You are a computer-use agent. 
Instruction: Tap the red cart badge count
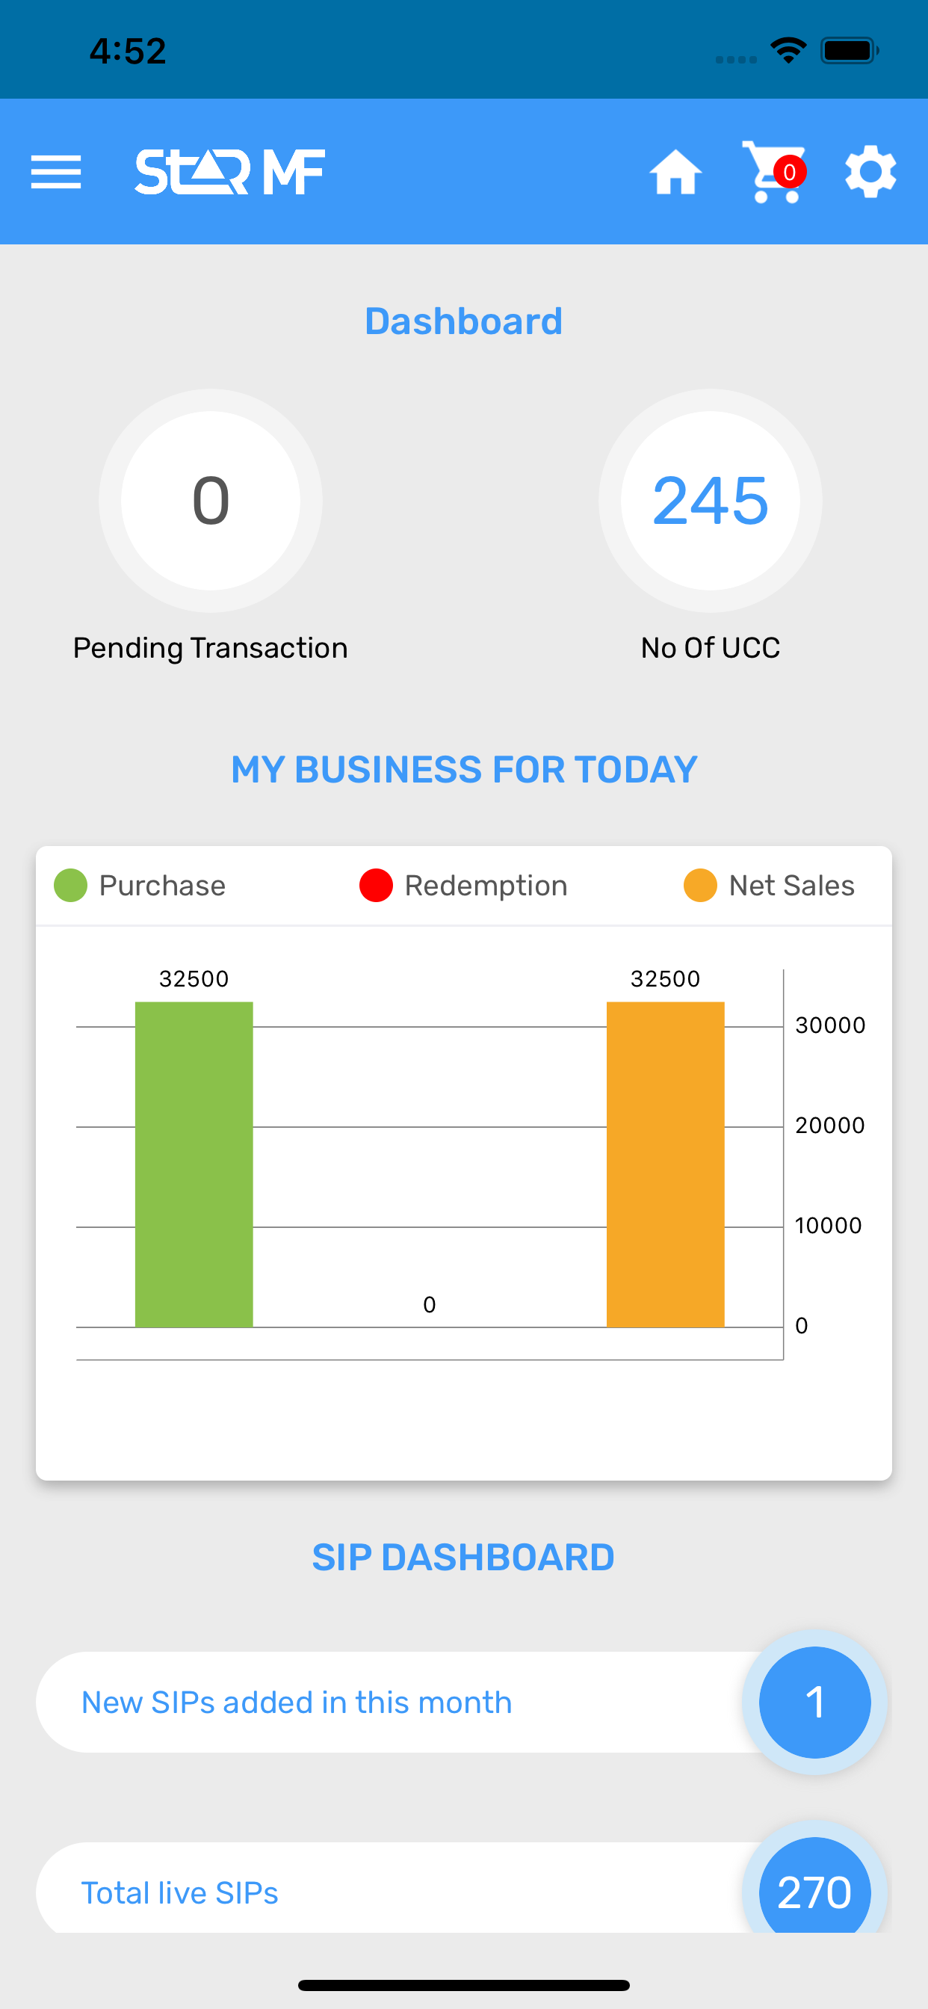coord(790,172)
